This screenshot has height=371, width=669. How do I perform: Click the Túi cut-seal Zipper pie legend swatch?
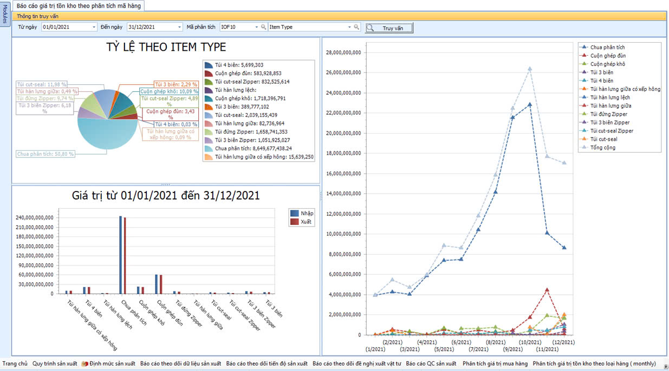(x=209, y=82)
